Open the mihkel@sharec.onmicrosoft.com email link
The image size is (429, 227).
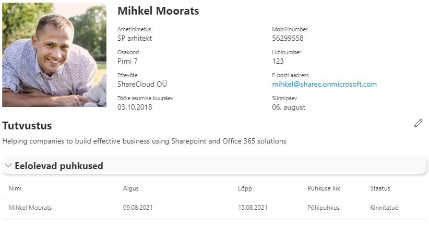pyautogui.click(x=324, y=85)
